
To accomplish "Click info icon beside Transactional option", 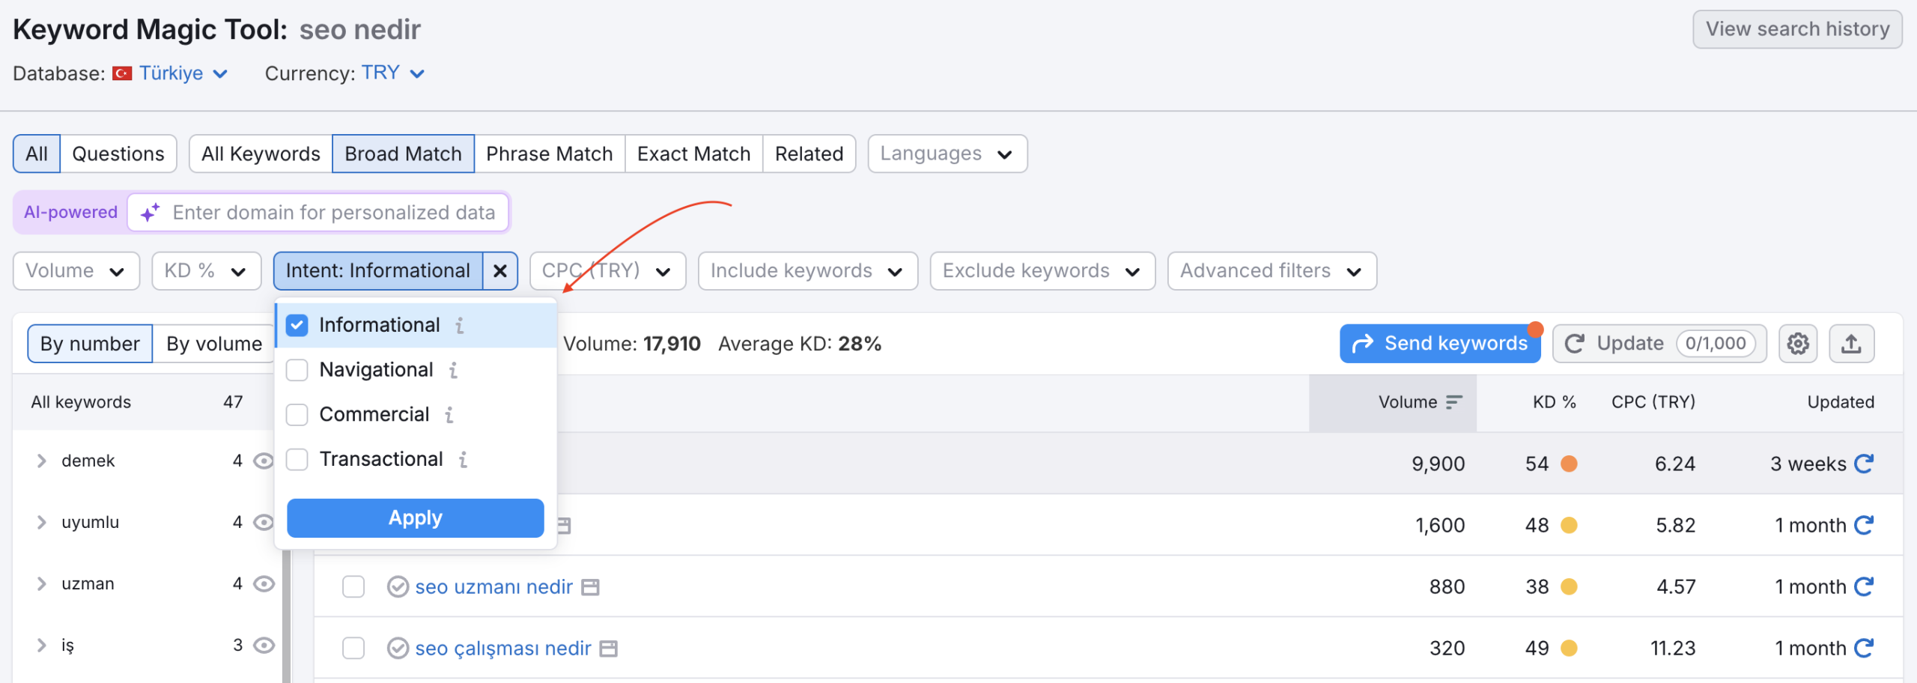I will tap(463, 460).
